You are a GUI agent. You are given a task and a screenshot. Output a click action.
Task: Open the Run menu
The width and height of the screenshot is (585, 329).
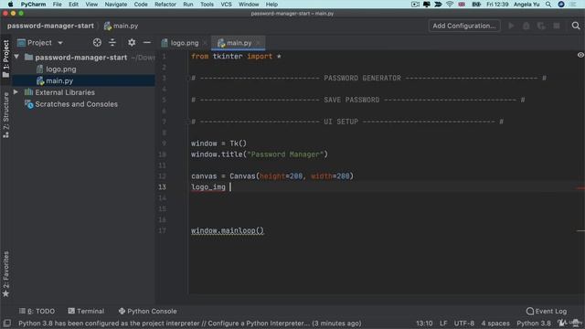(x=188, y=5)
